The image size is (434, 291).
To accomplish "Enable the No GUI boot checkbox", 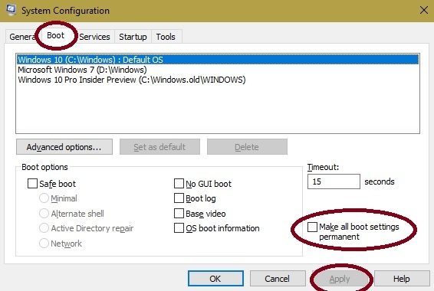I will pos(179,183).
